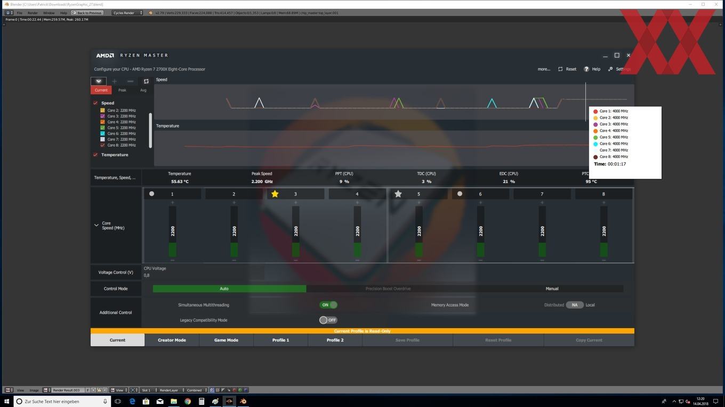This screenshot has width=725, height=407.
Task: Uncheck Core 3 in the speed legend
Action: coord(103,116)
